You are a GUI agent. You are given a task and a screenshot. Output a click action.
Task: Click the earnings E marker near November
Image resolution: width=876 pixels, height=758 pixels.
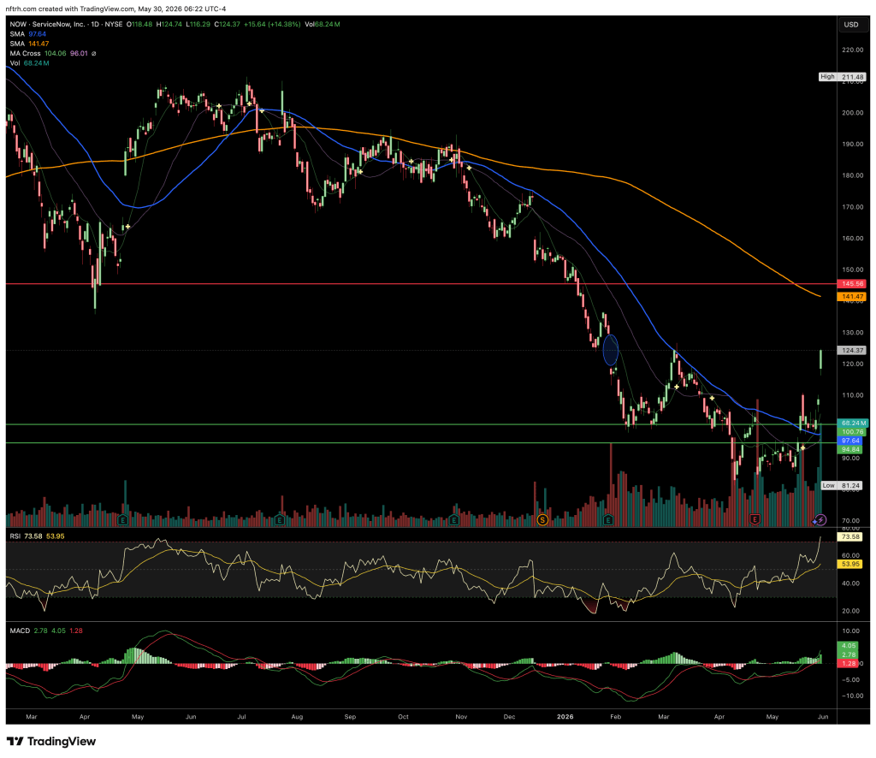tap(453, 520)
